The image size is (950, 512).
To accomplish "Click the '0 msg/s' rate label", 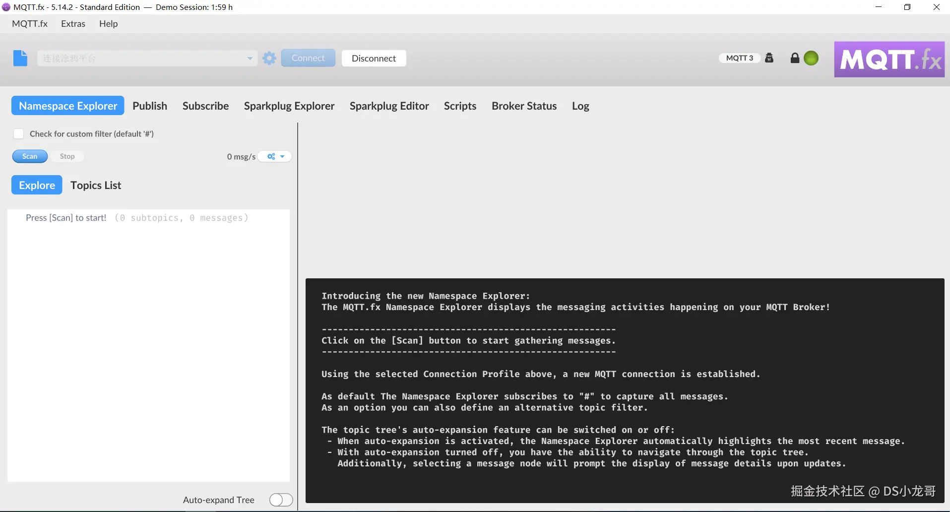I will click(x=241, y=157).
